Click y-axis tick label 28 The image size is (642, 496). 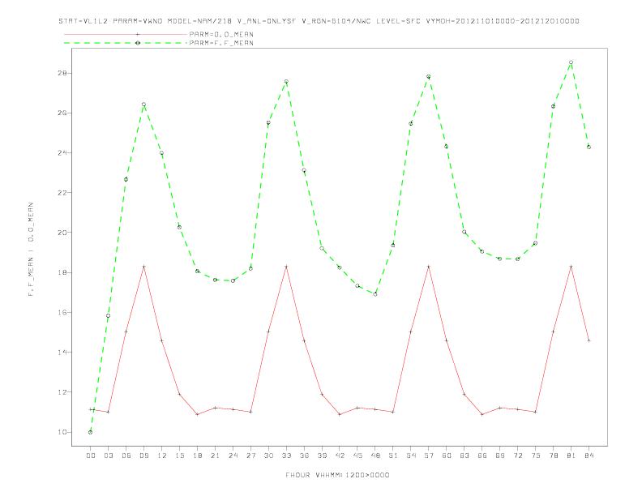pyautogui.click(x=62, y=73)
